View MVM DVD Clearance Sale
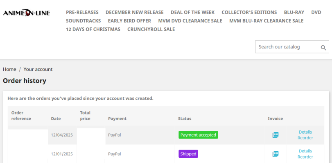Viewport: 332px width, 163px height. pos(190,21)
